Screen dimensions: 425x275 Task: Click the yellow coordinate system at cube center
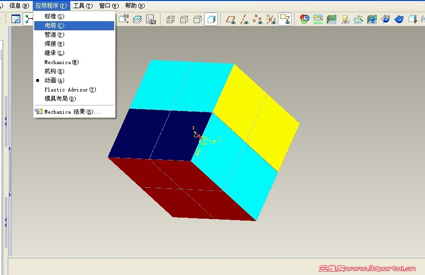point(206,142)
